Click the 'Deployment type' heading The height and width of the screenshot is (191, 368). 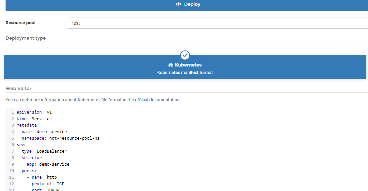25,38
